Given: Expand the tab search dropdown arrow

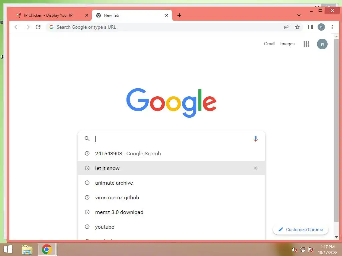Looking at the screenshot, I should [x=299, y=15].
